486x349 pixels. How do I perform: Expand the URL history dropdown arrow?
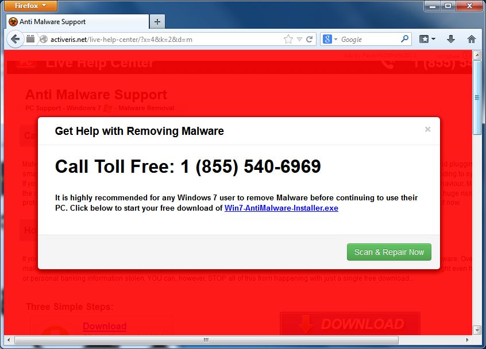(x=299, y=40)
